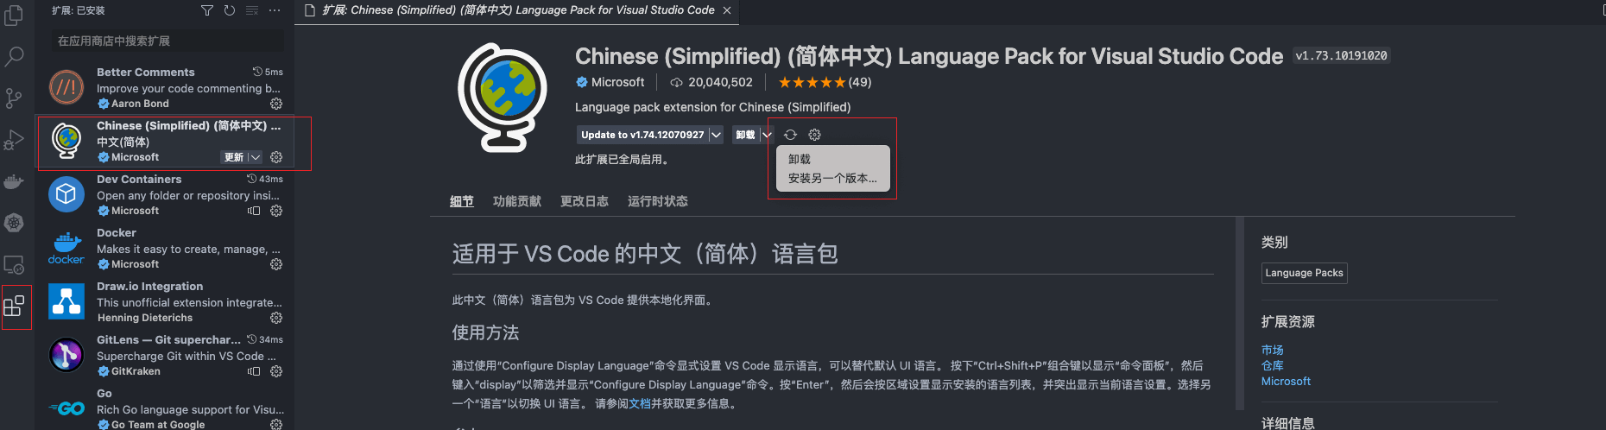Screen dimensions: 1606x430
Task: Click the refresh extensions icon in sidebar header
Action: tap(230, 10)
